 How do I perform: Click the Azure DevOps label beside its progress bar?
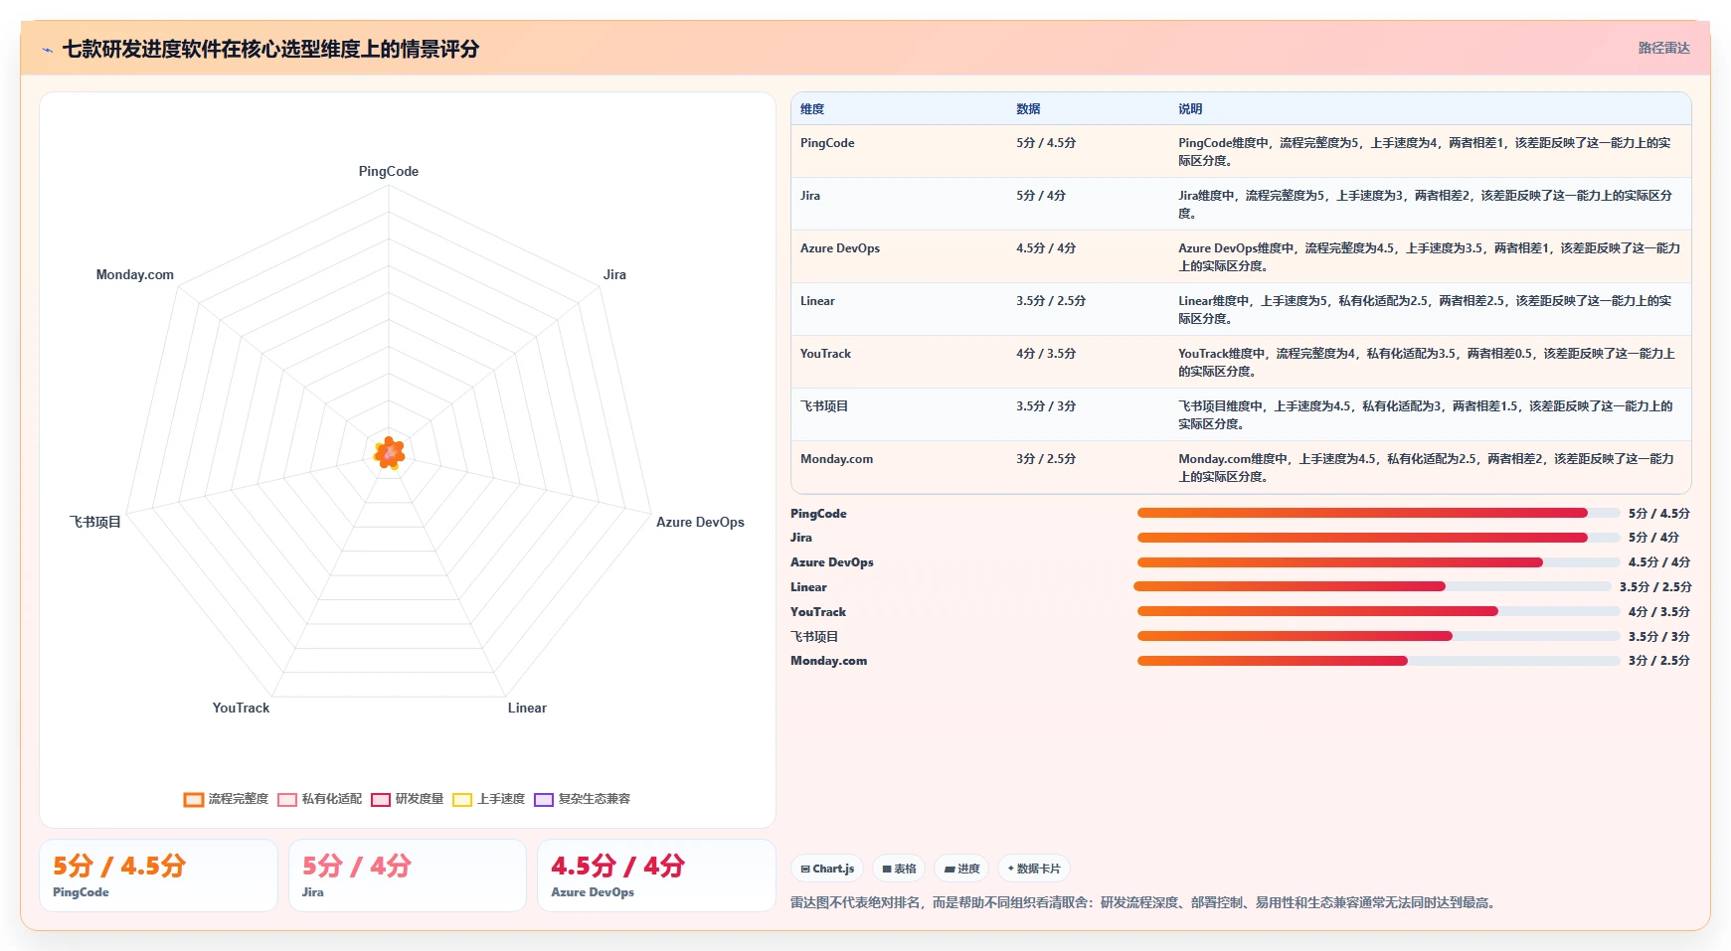(832, 562)
